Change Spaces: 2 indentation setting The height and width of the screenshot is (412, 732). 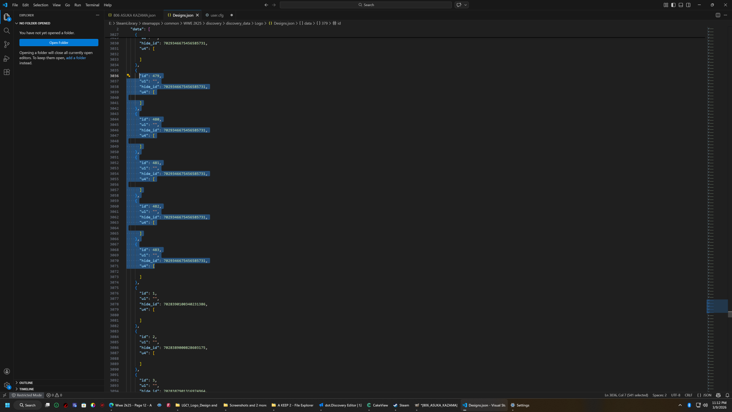pos(660,395)
